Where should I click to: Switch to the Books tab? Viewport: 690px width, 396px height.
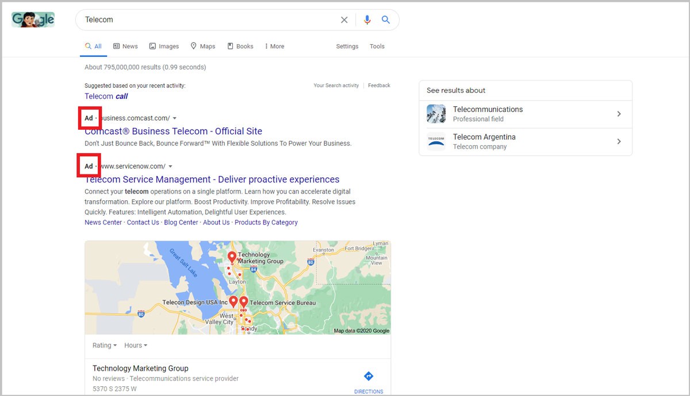click(240, 46)
